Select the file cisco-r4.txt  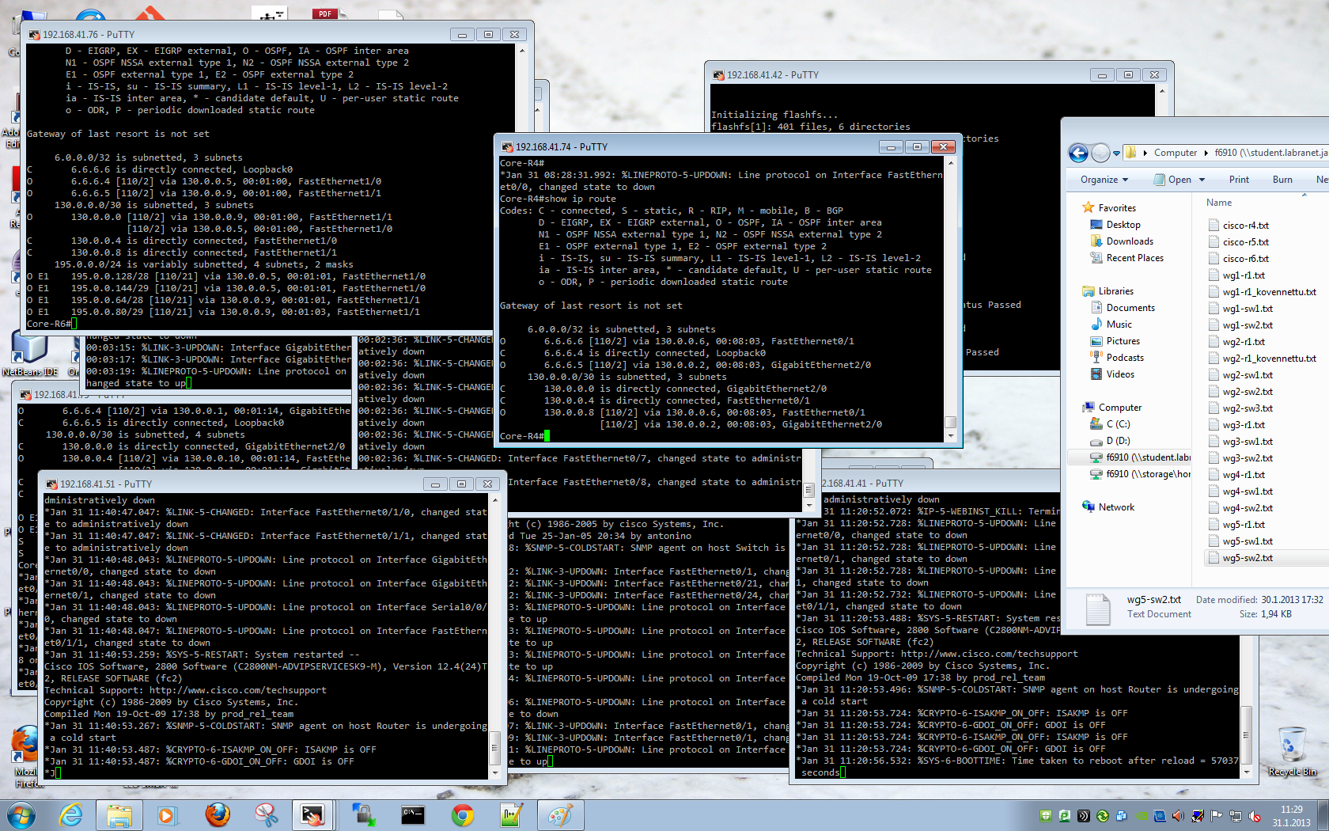pos(1245,226)
